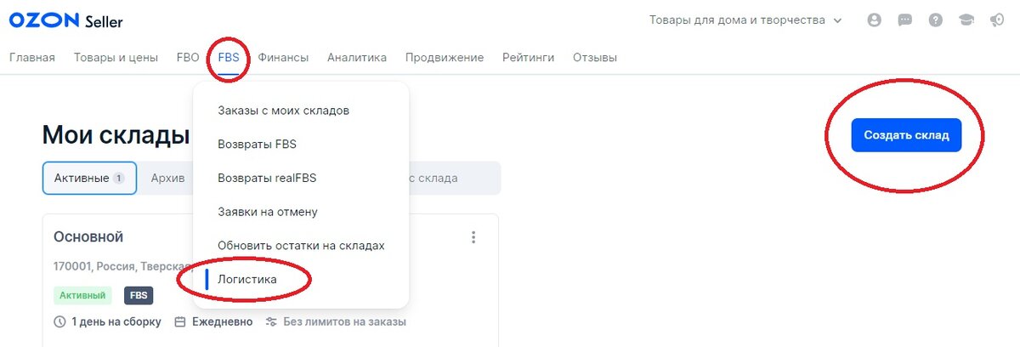This screenshot has height=347, width=1020.
Task: Click the Создать склад button
Action: (906, 135)
